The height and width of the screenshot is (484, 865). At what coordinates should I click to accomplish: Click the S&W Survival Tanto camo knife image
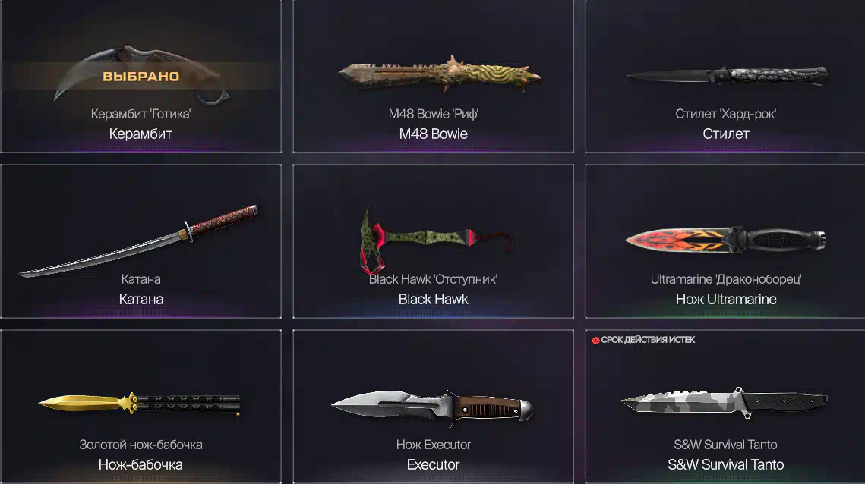[x=725, y=401]
